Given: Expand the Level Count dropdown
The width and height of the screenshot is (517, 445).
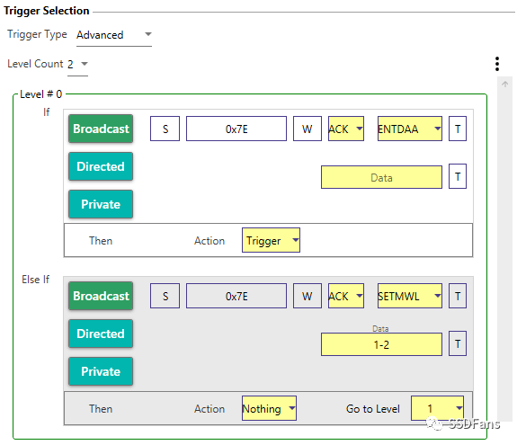Looking at the screenshot, I should click(78, 64).
